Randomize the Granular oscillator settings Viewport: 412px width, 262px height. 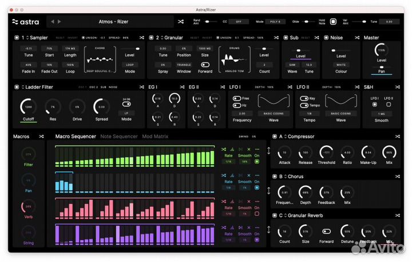tap(276, 38)
